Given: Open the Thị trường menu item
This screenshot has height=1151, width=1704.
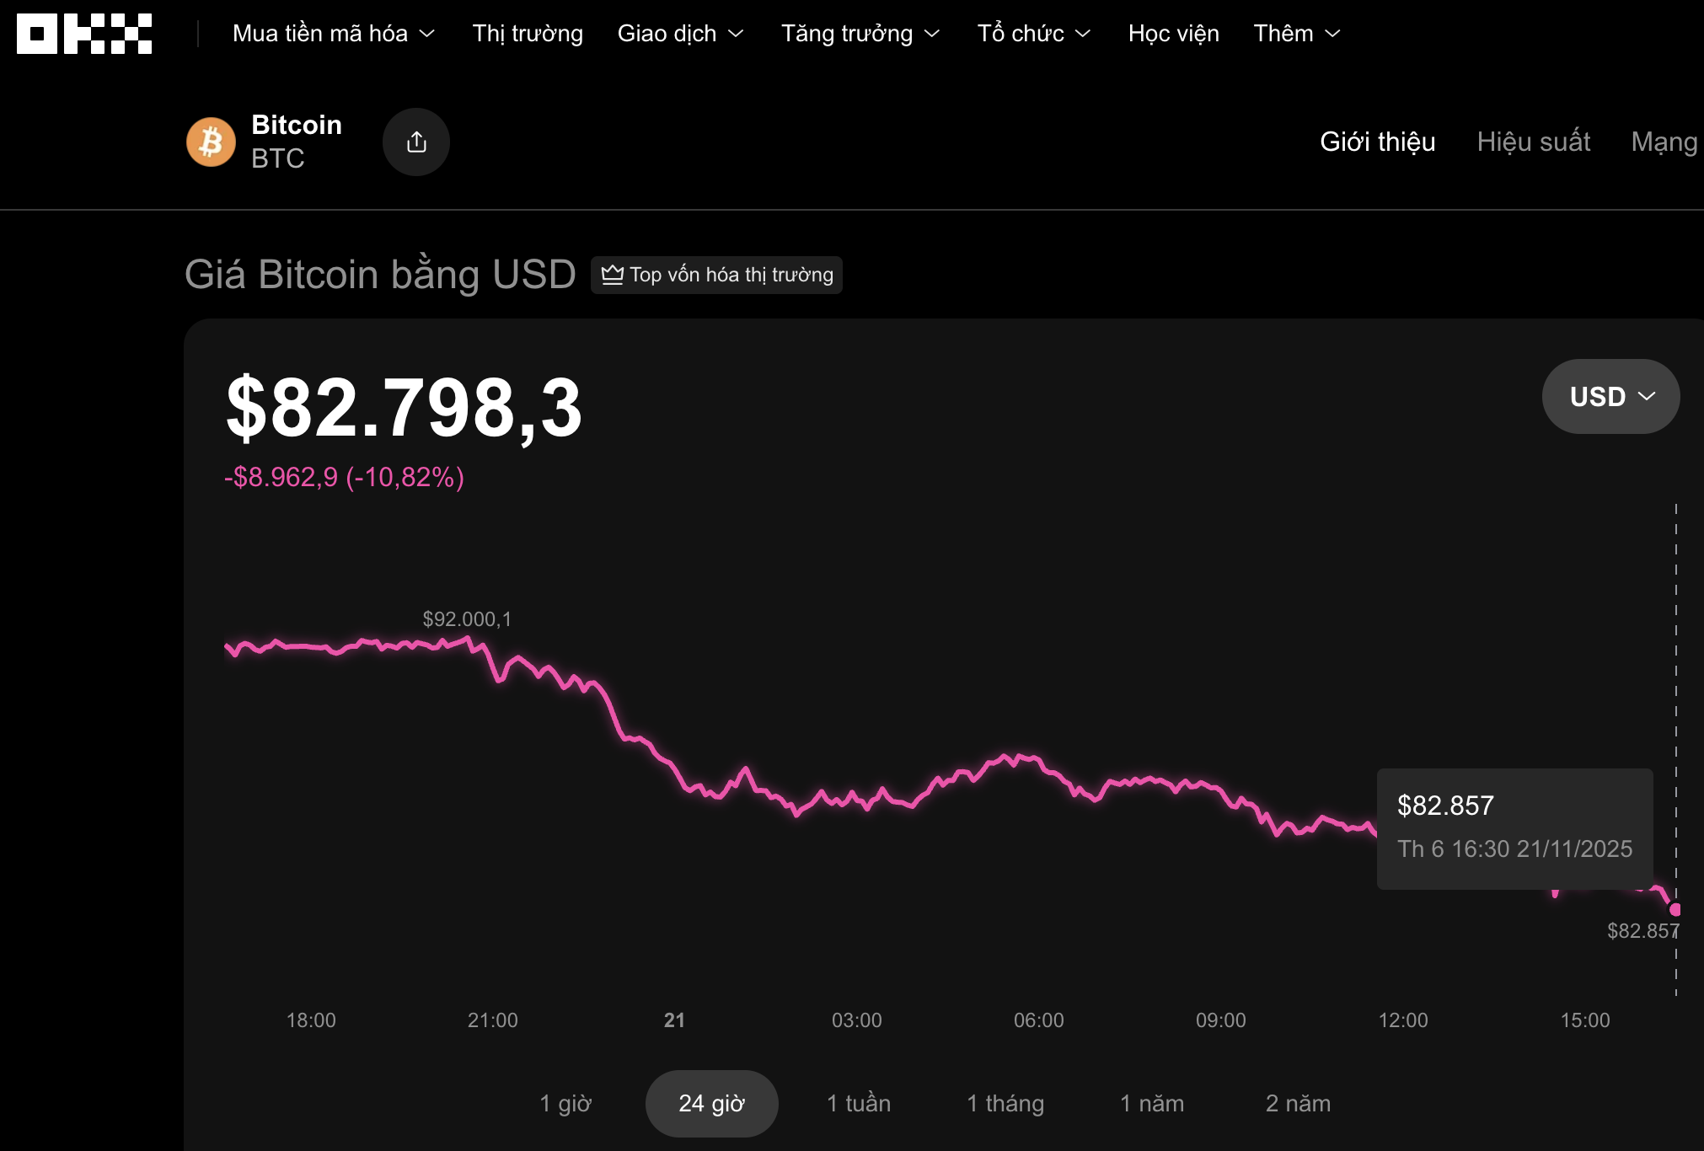Looking at the screenshot, I should 527,34.
